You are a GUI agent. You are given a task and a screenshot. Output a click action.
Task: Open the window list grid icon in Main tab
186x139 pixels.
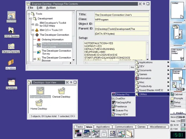tap(87, 133)
